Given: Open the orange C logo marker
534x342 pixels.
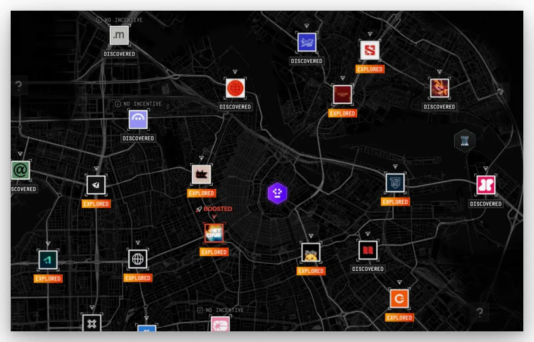Looking at the screenshot, I should tap(399, 299).
